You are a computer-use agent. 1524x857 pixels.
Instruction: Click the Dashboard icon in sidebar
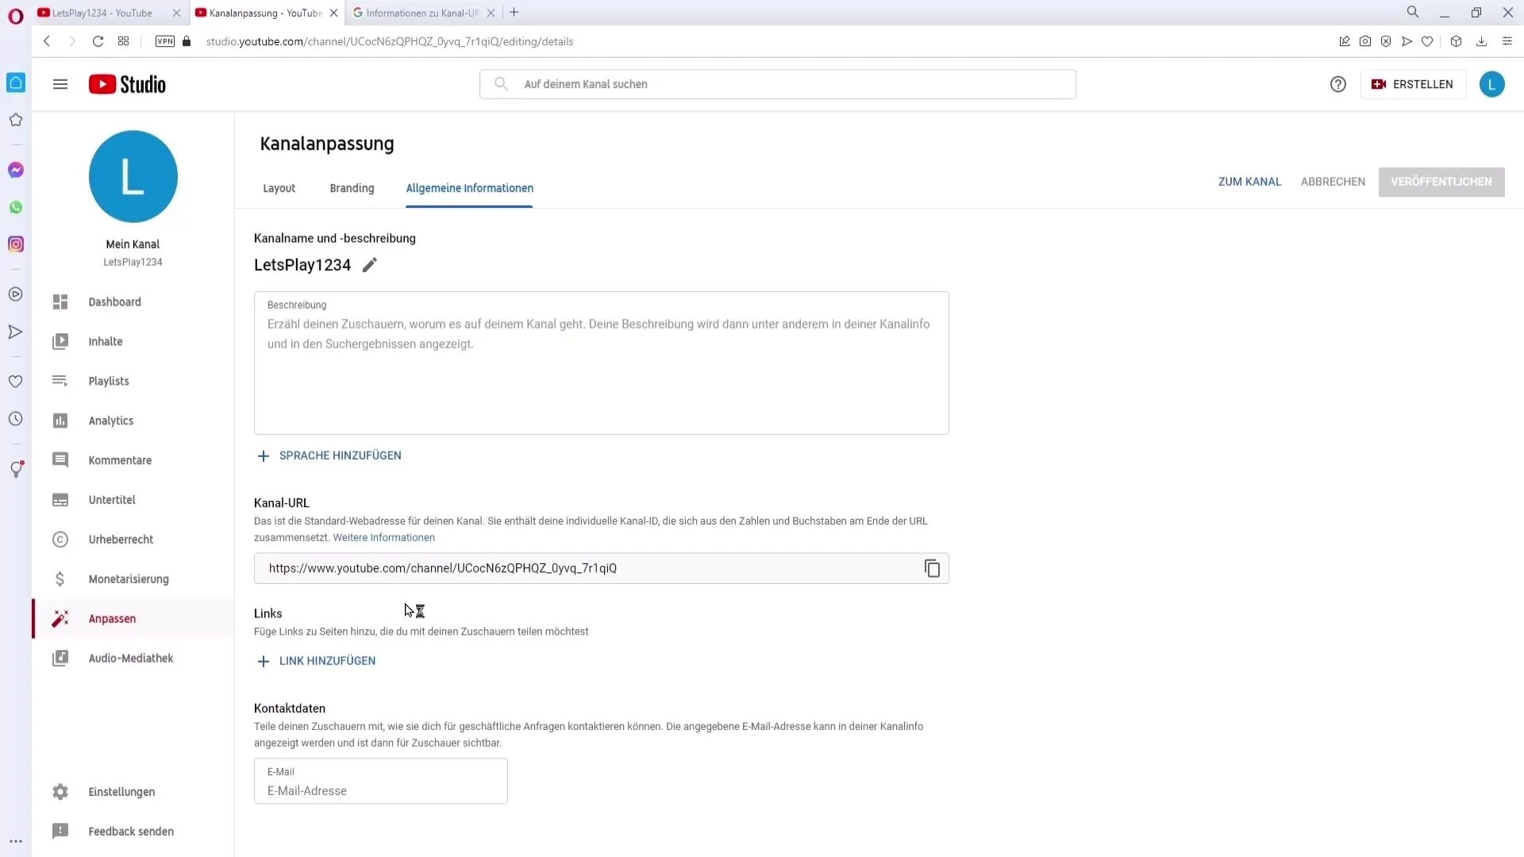pos(60,302)
